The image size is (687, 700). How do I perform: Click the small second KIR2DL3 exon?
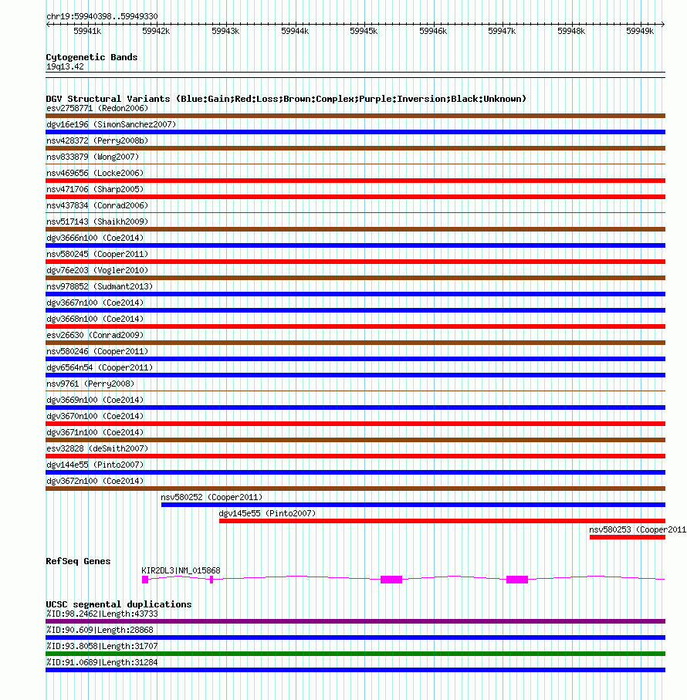click(x=212, y=580)
